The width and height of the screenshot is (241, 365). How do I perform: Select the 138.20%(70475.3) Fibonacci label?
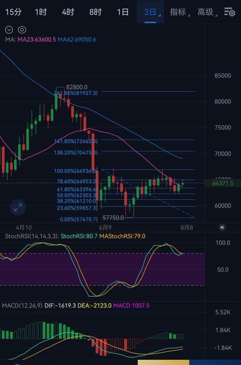click(x=76, y=152)
